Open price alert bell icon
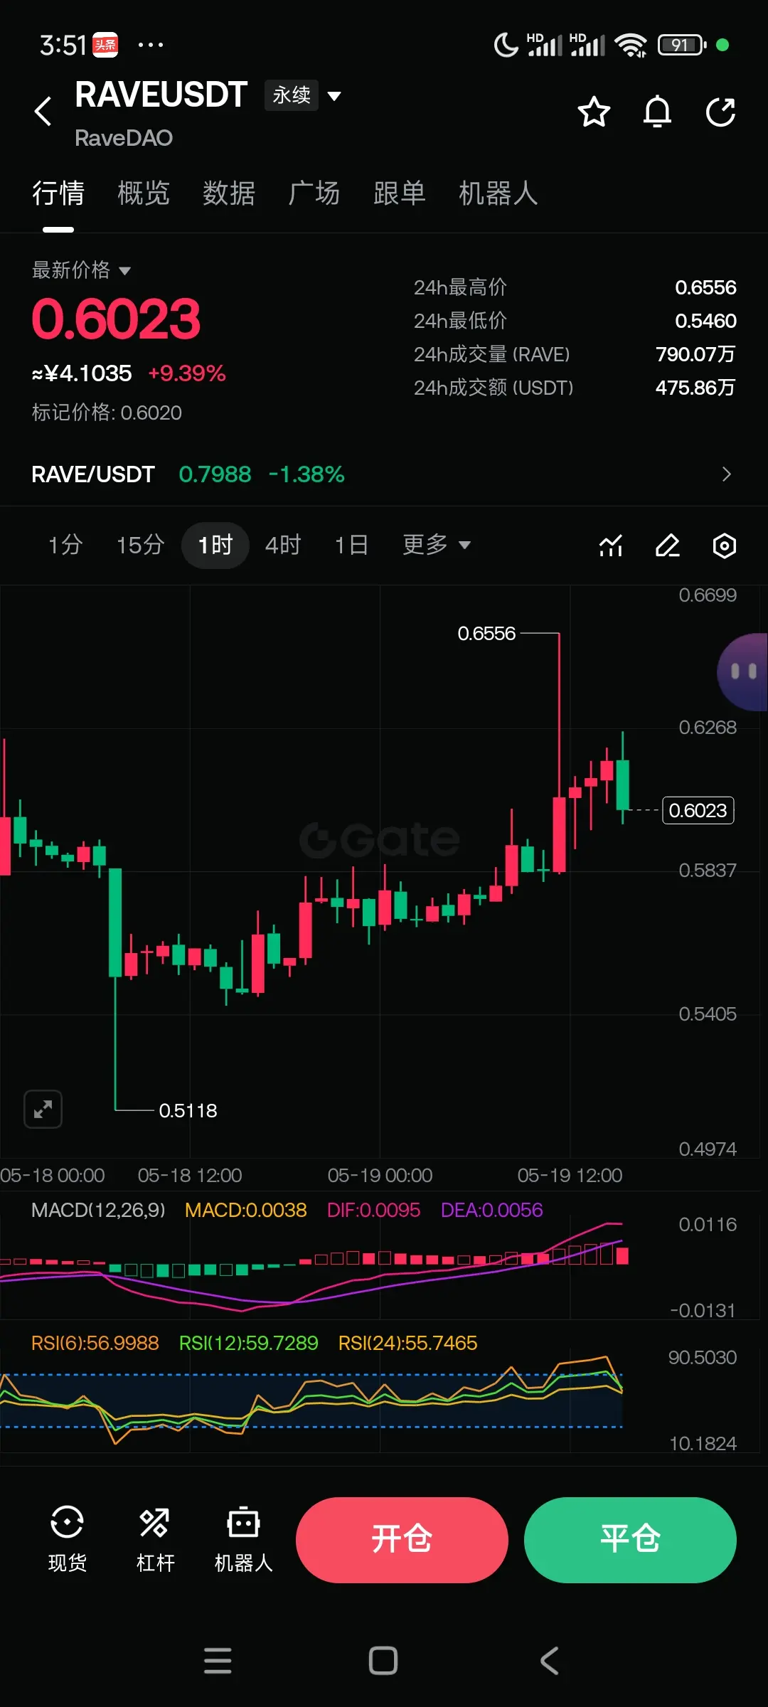The width and height of the screenshot is (768, 1707). tap(657, 112)
